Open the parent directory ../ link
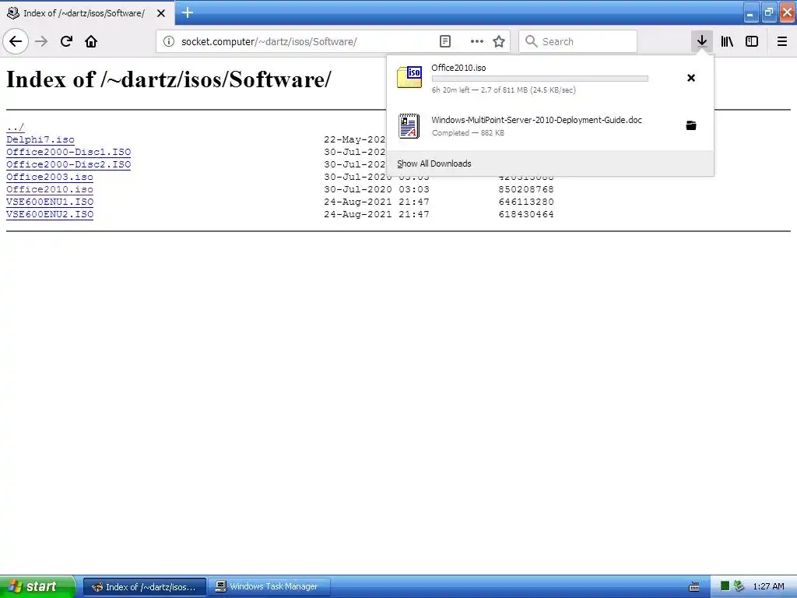Screen dimensions: 797x598 [16, 127]
